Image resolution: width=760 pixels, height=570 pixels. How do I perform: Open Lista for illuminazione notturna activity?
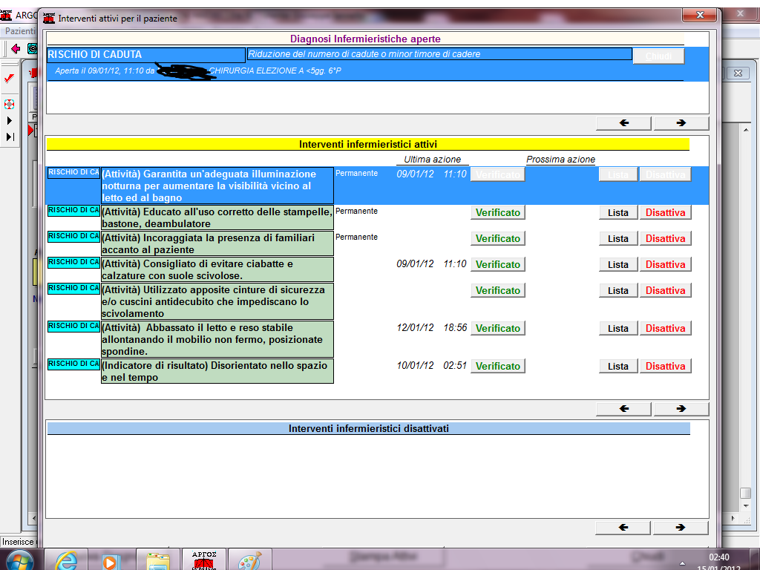(618, 174)
